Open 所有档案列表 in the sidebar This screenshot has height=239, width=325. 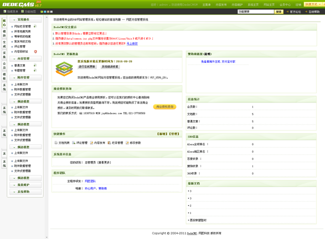[x=22, y=31]
